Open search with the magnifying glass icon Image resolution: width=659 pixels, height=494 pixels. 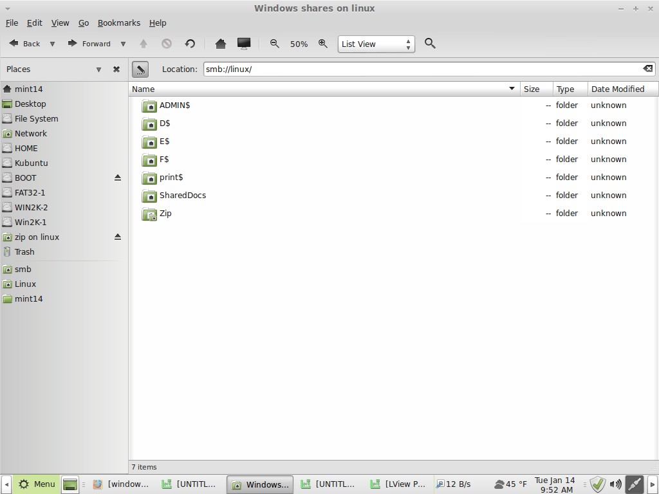tap(431, 44)
